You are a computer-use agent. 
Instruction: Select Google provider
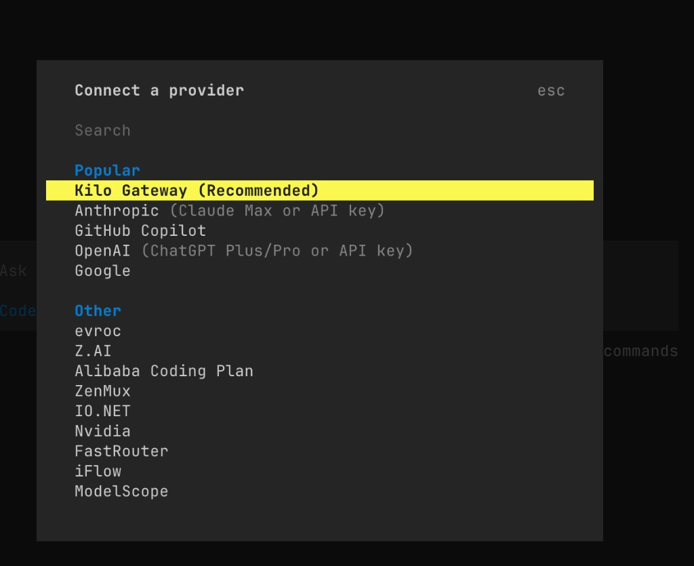coord(320,271)
